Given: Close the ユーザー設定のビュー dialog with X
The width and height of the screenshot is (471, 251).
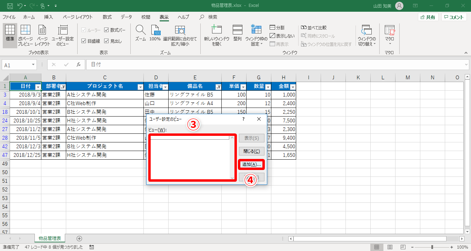Looking at the screenshot, I should [259, 119].
